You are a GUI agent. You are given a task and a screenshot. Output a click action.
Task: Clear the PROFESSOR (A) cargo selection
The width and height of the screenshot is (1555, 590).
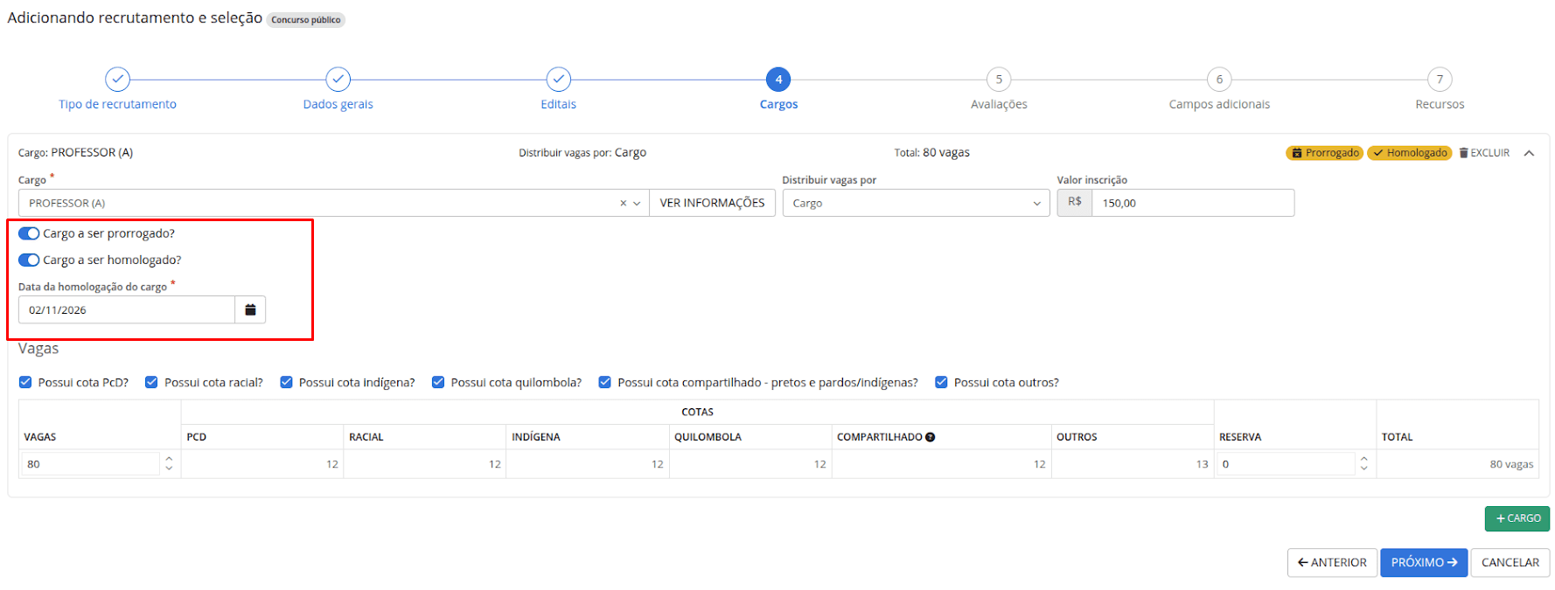tap(623, 203)
